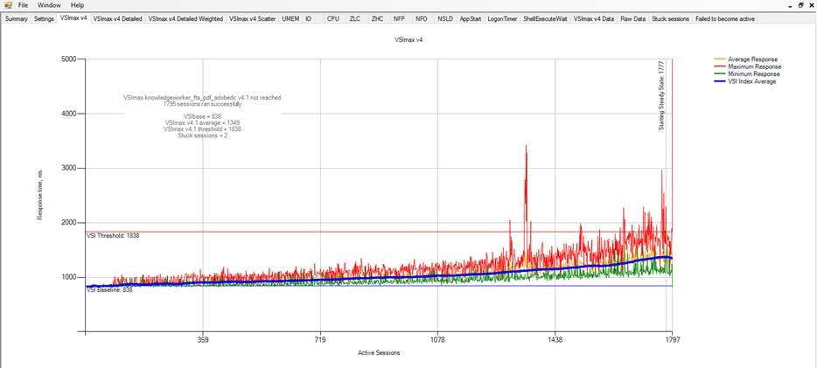Screen dimensions: 817x368
Task: Click the VSIbase = 838 text
Action: pyautogui.click(x=202, y=116)
